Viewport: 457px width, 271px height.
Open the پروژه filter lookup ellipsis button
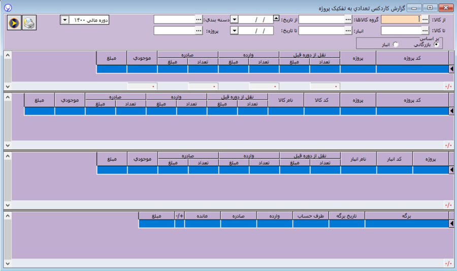click(x=198, y=30)
